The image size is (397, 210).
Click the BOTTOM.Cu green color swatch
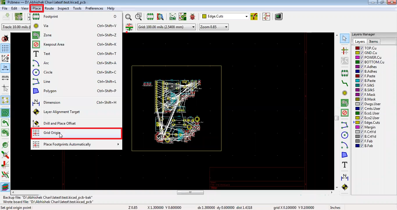pyautogui.click(x=357, y=62)
